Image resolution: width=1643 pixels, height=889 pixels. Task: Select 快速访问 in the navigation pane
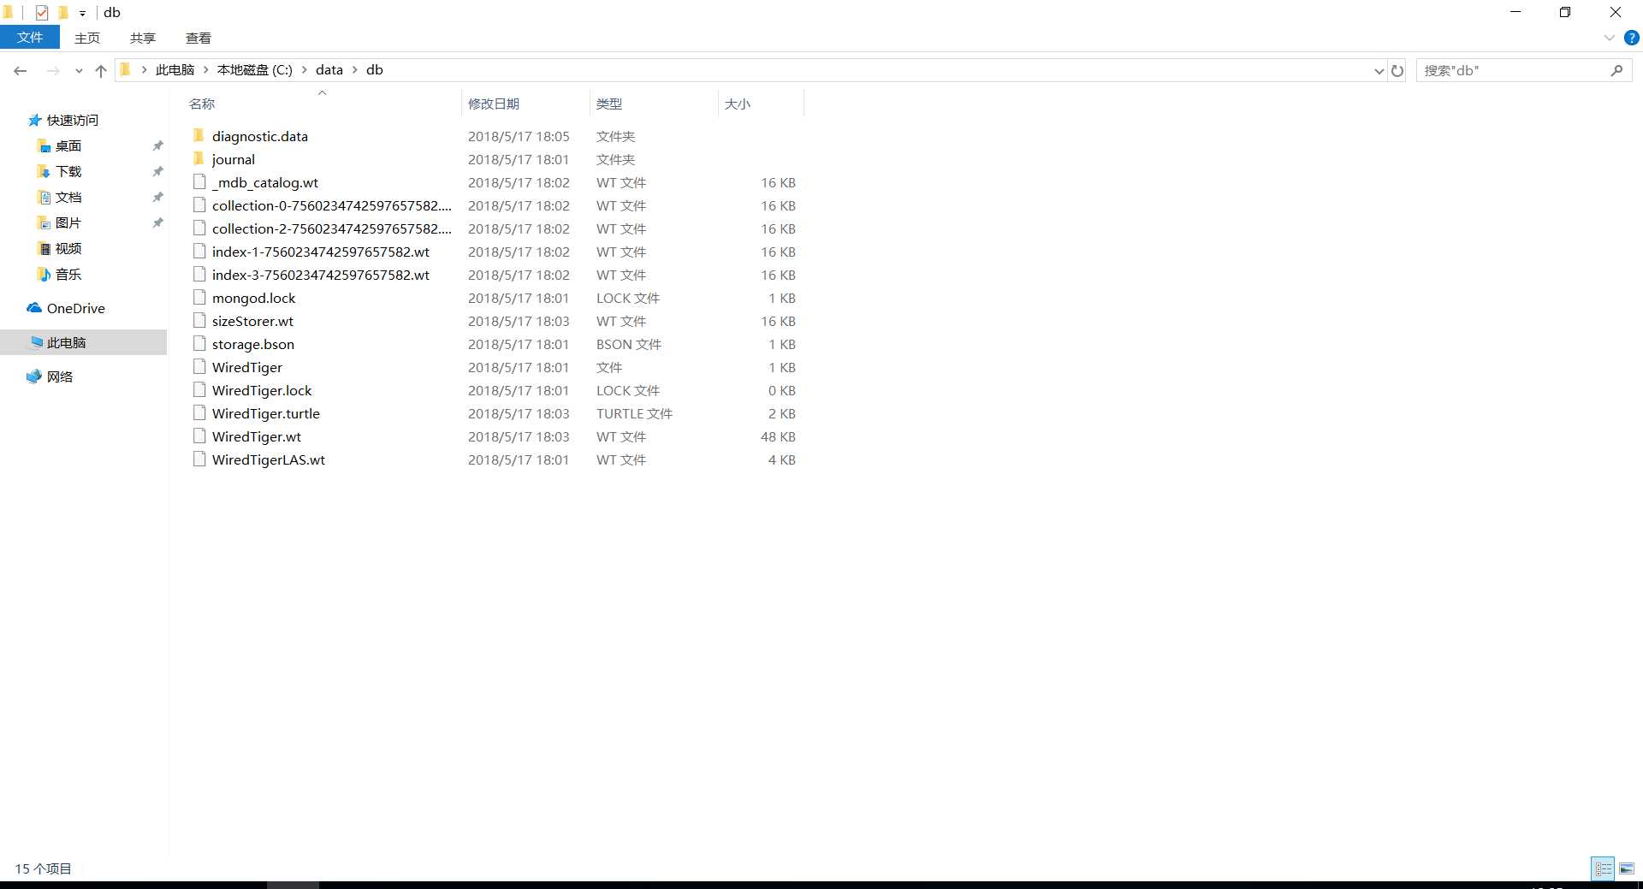click(72, 121)
